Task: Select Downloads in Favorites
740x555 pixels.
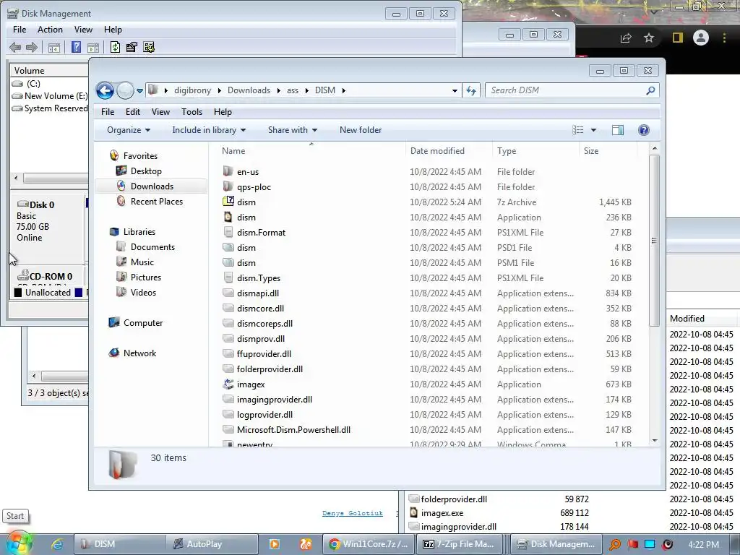Action: (x=152, y=186)
